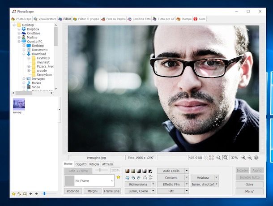Open the Filtri dropdown arrow
Image resolution: width=273 pixels, height=206 pixels.
click(187, 191)
